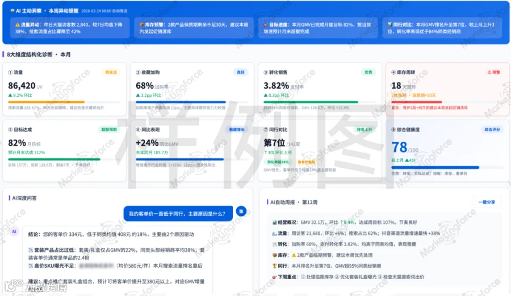Click the AI自动周报 第12周 heading
511x296 pixels.
(x=294, y=202)
